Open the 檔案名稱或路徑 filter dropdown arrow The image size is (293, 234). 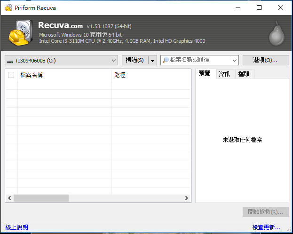pyautogui.click(x=235, y=60)
